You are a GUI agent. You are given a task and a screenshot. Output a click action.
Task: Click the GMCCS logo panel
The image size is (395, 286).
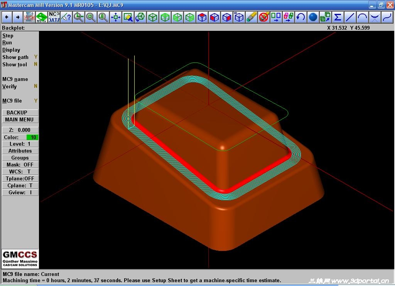(20, 259)
